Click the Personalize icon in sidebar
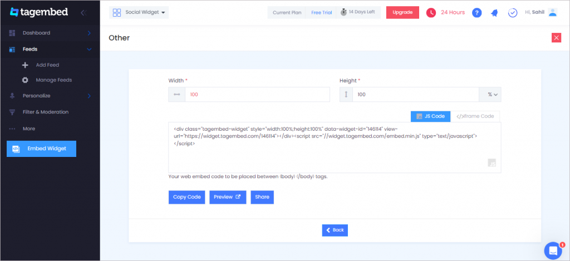This screenshot has height=261, width=570. pos(12,96)
